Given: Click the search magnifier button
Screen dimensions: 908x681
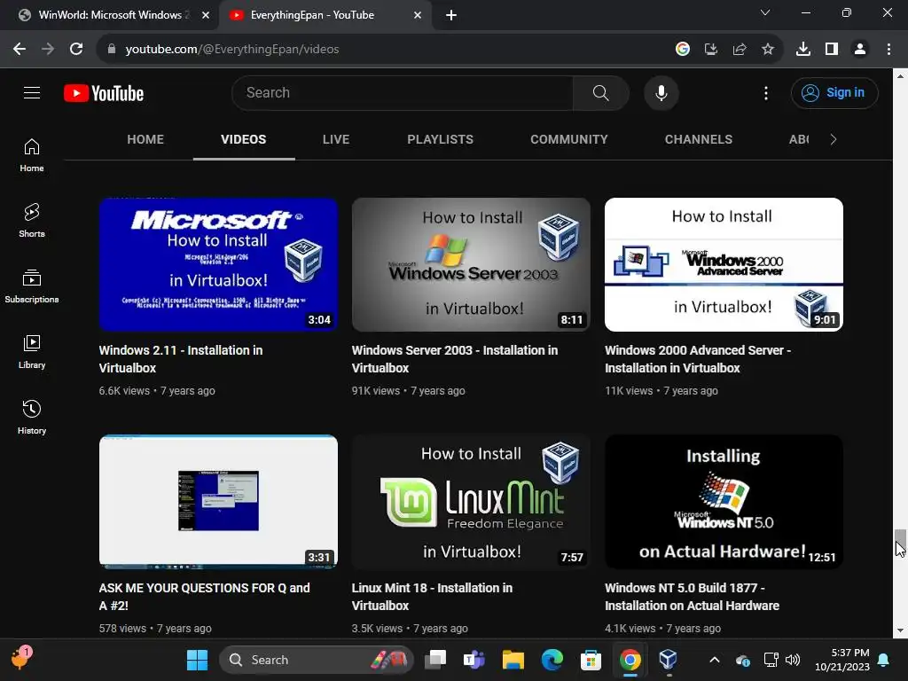Looking at the screenshot, I should [600, 92].
